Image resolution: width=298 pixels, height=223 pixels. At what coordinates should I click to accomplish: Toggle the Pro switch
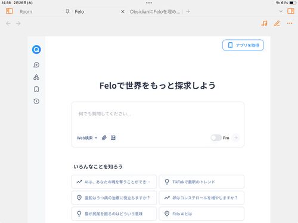click(216, 138)
